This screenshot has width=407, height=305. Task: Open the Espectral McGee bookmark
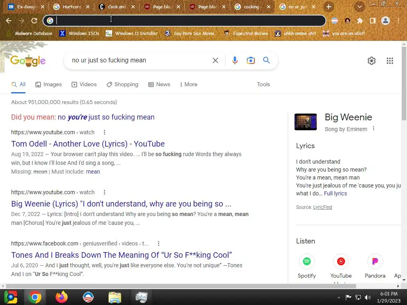246,33
